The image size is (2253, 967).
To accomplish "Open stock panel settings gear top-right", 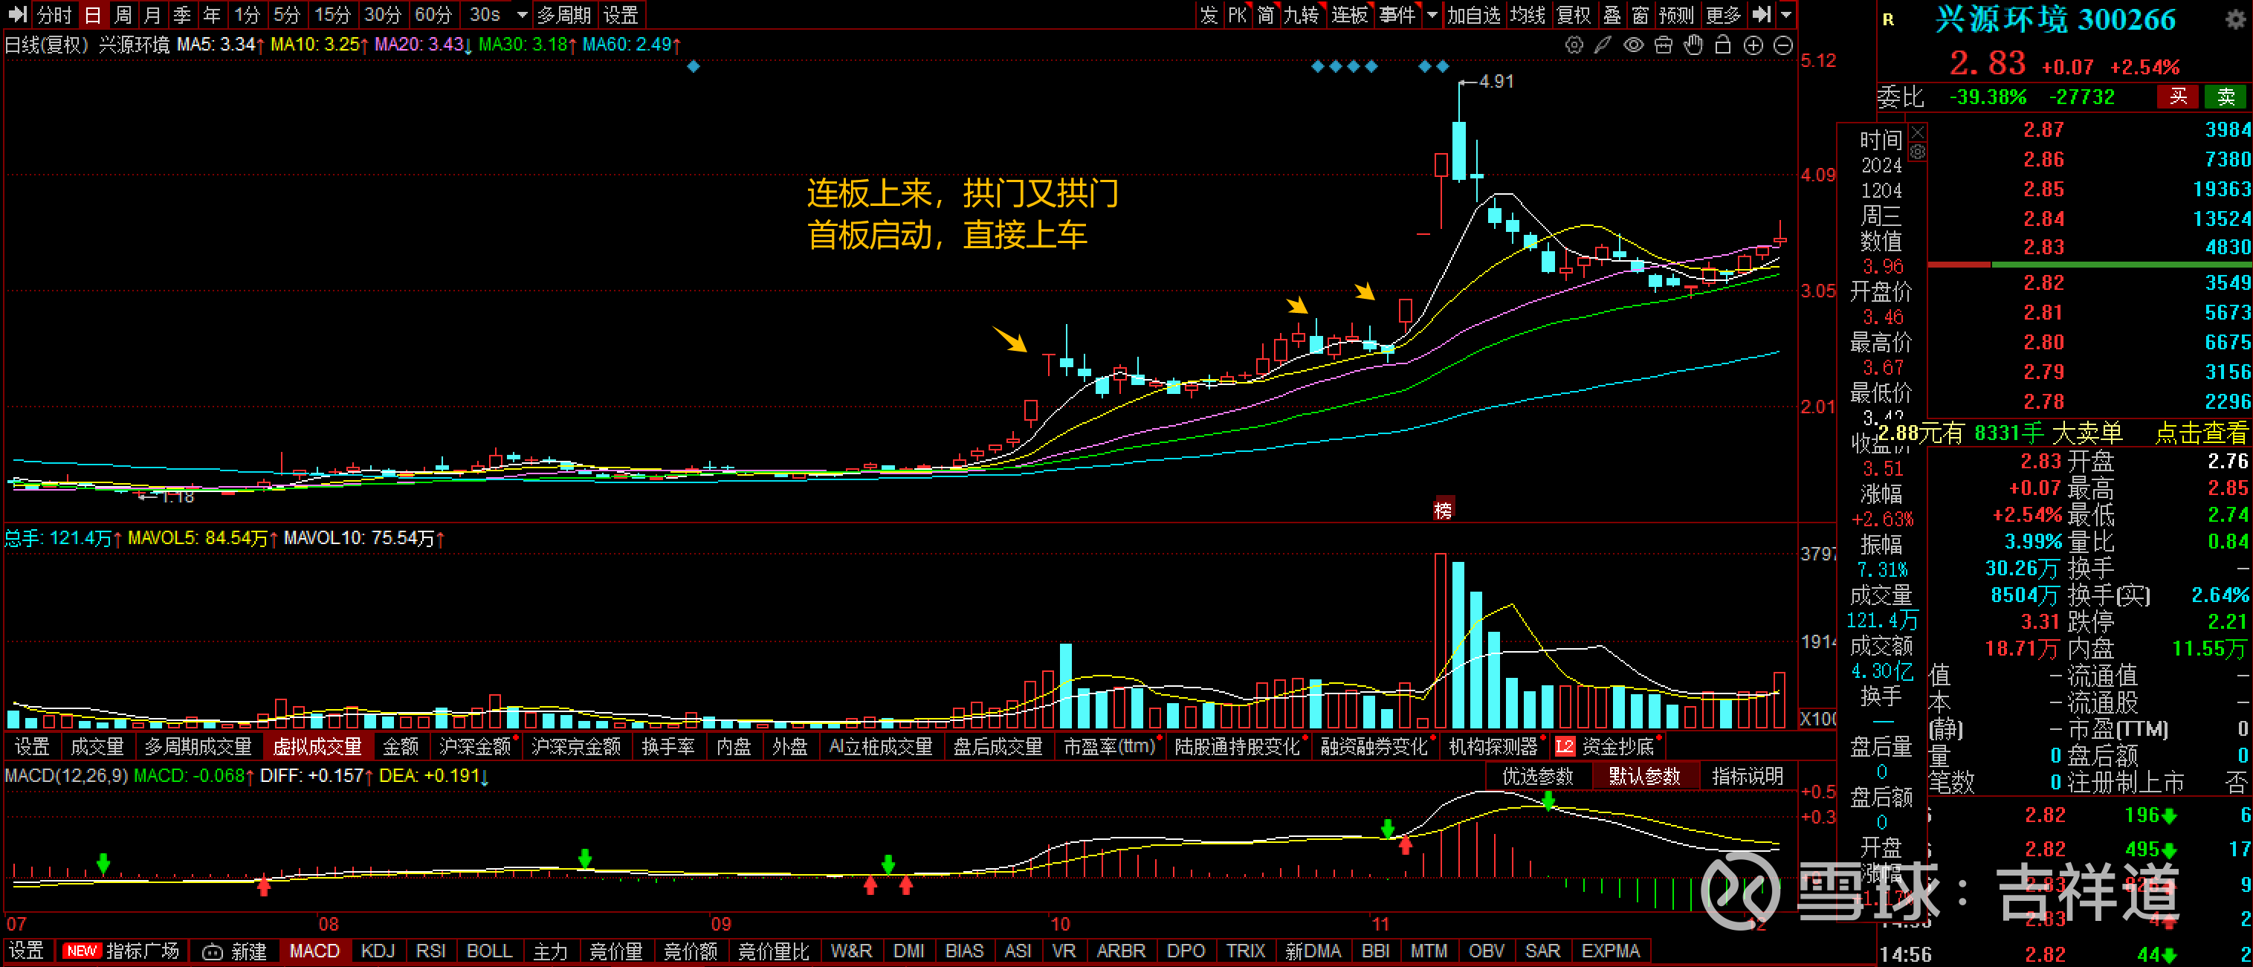I will (2235, 19).
